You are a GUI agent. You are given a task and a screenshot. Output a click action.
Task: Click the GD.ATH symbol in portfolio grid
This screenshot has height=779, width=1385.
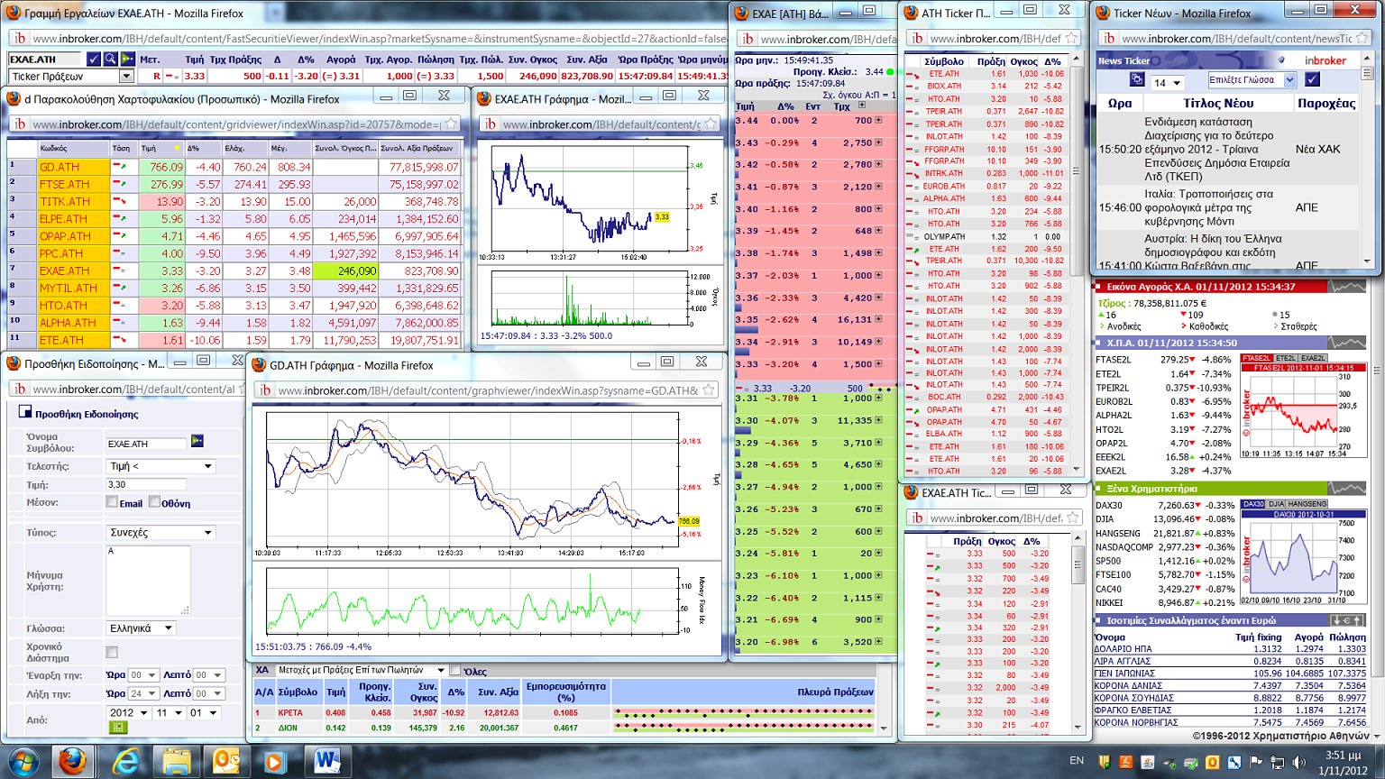[x=60, y=167]
